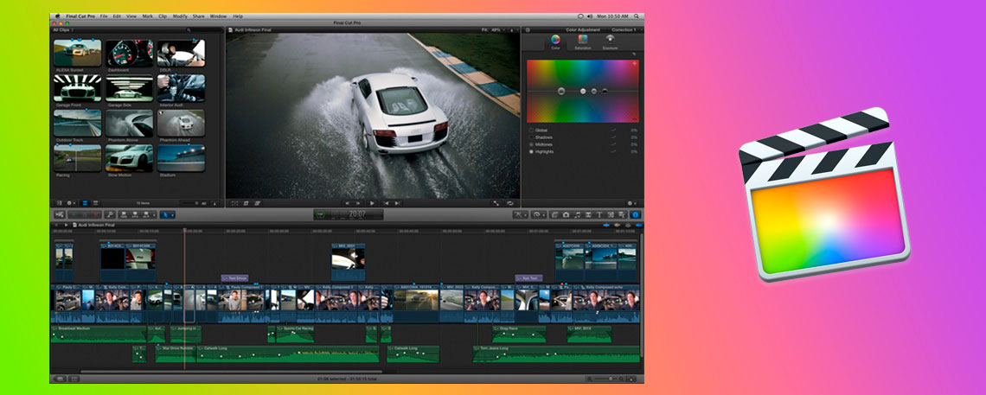Open the Enhancements magic wand dropdown

click(x=521, y=214)
